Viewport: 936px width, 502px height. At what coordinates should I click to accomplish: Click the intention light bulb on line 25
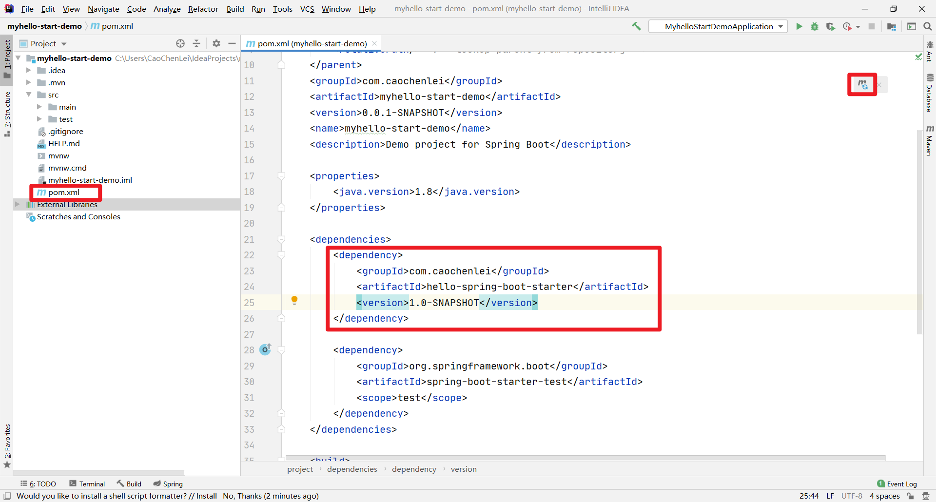click(294, 300)
